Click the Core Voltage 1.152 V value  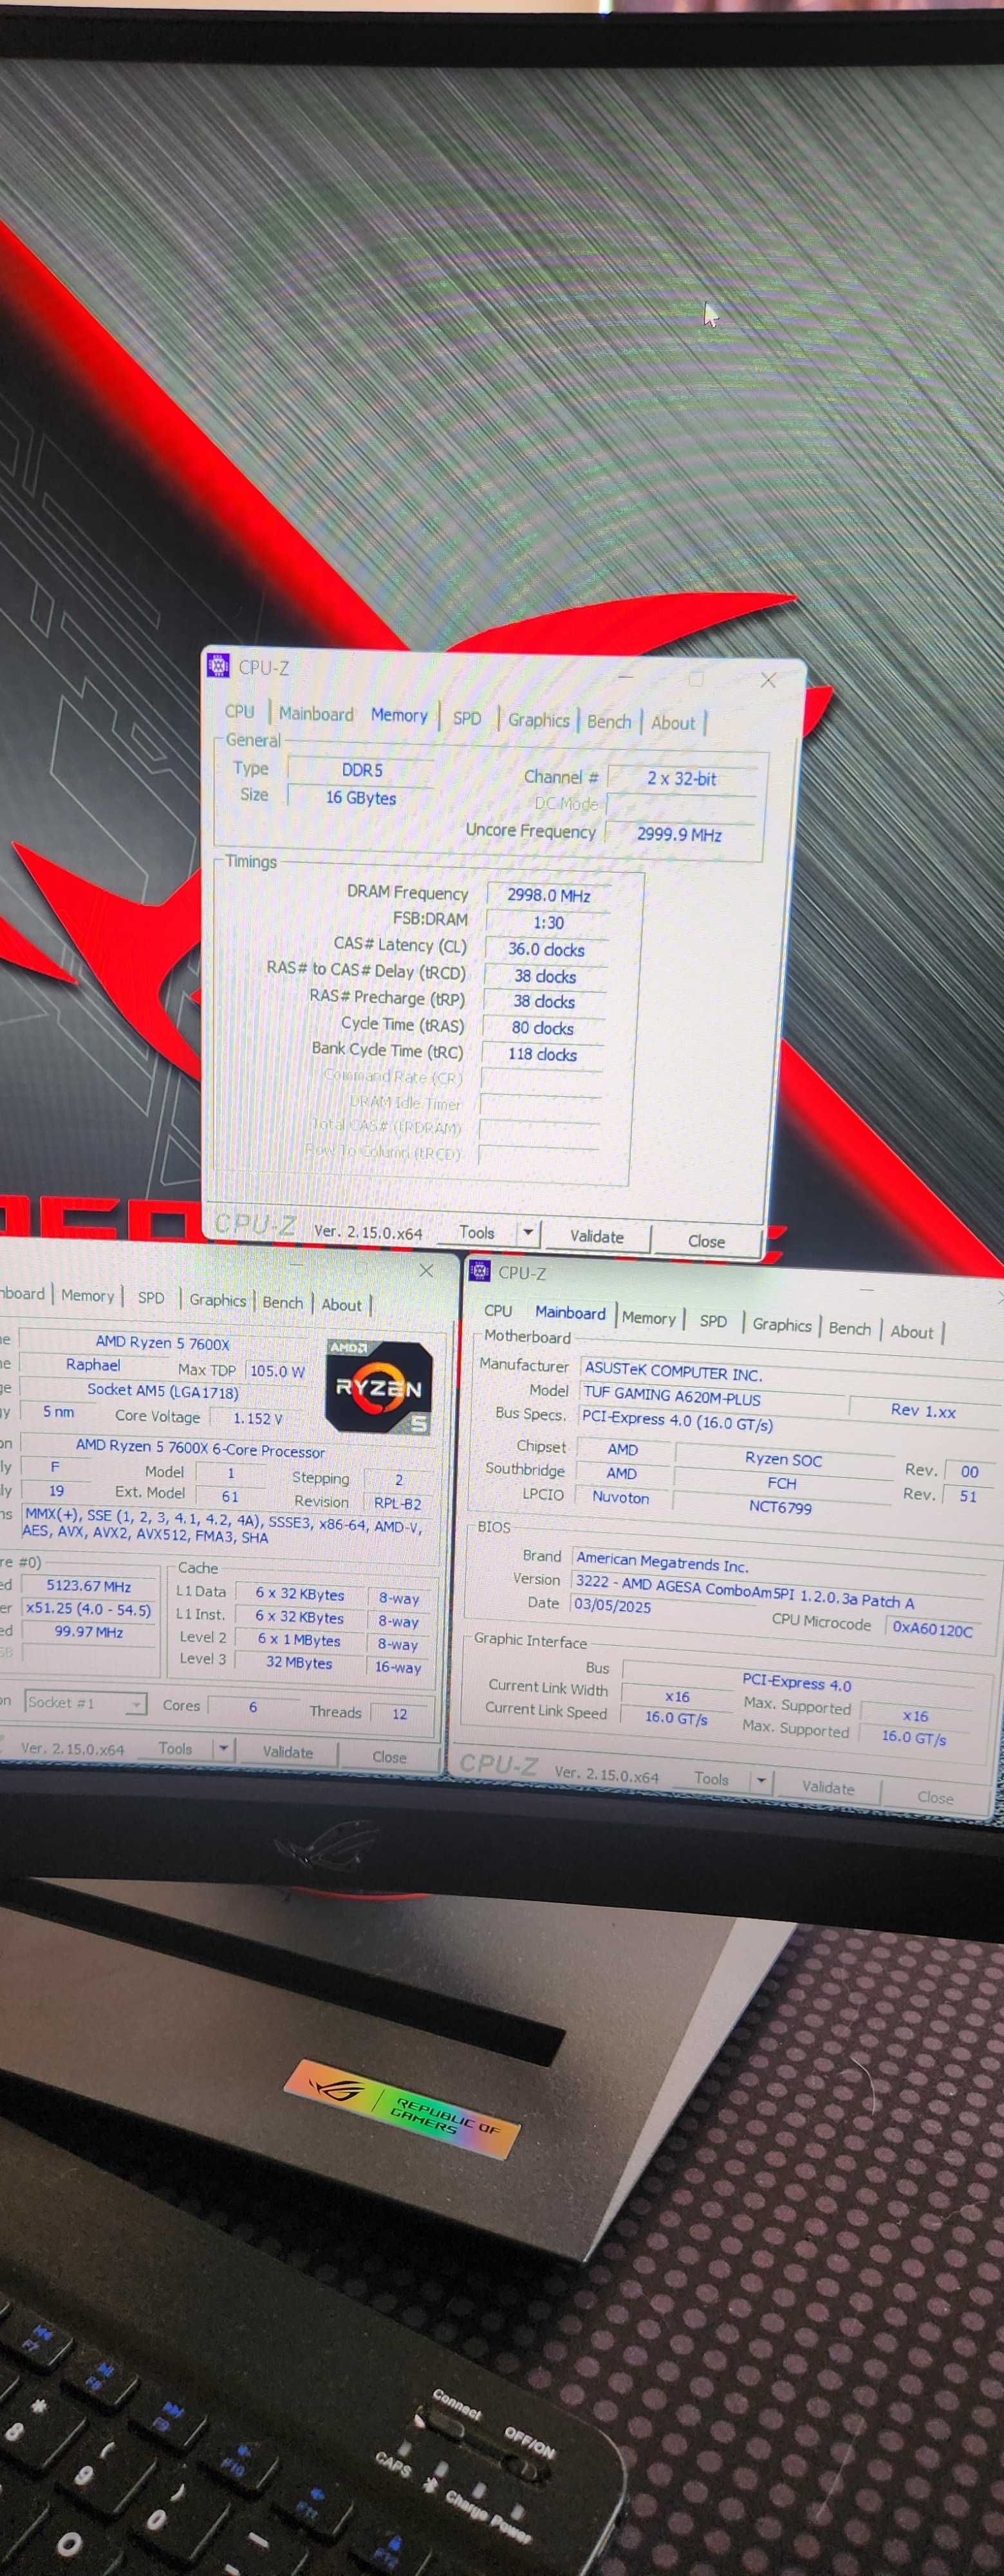tap(257, 1418)
